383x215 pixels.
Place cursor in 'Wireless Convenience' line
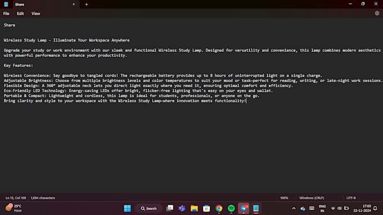pos(163,75)
